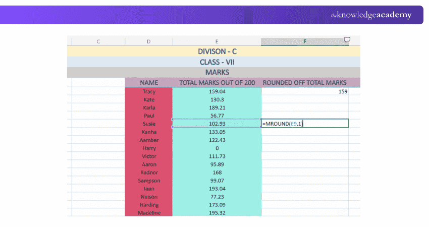Click The Knowledge Academy logo
Screen dimensions: 429x227
[x=371, y=15]
